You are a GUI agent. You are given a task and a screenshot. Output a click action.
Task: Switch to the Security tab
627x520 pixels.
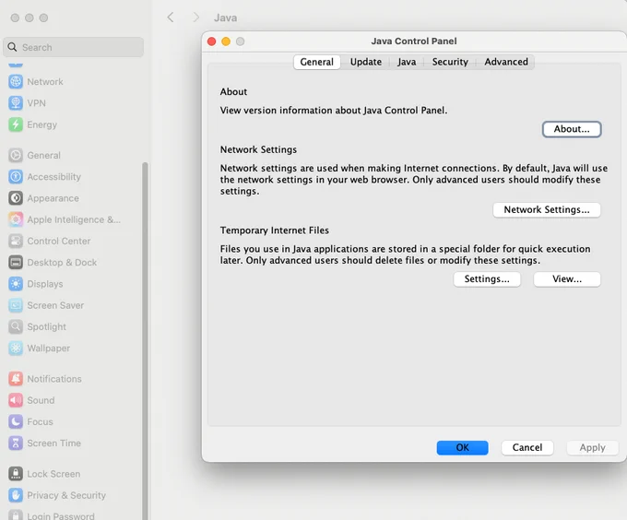(450, 62)
